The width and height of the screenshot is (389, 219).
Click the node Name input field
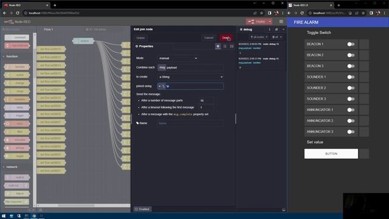[x=190, y=123]
